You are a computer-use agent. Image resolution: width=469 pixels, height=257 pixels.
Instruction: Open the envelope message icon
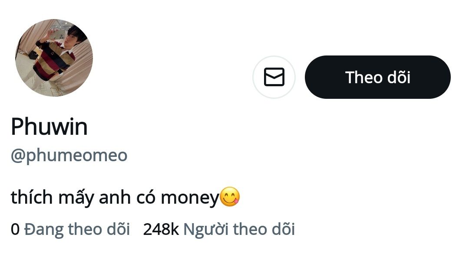coord(274,77)
